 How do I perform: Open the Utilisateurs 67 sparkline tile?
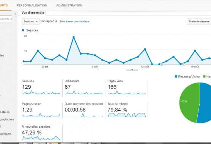tap(84, 87)
